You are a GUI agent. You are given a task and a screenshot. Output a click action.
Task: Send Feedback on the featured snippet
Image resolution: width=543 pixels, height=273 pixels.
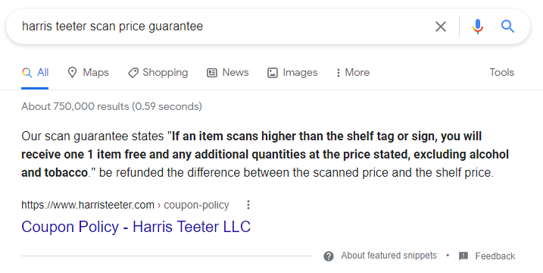(x=495, y=256)
